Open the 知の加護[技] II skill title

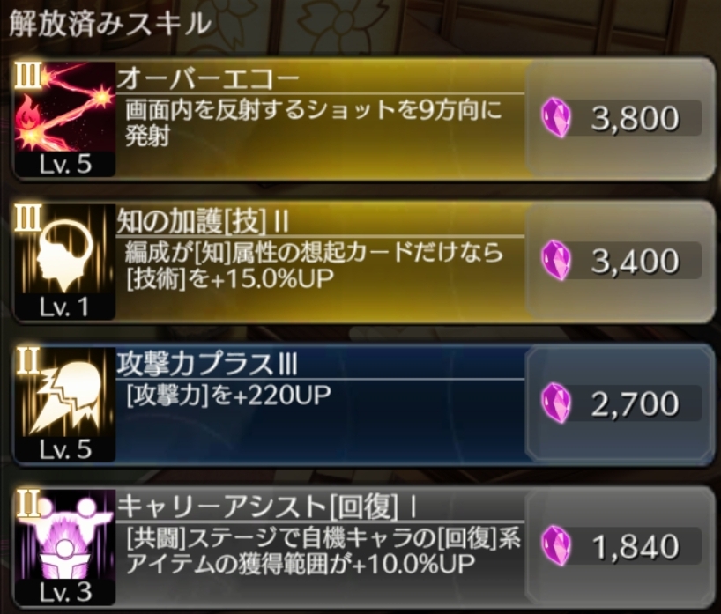pos(203,221)
